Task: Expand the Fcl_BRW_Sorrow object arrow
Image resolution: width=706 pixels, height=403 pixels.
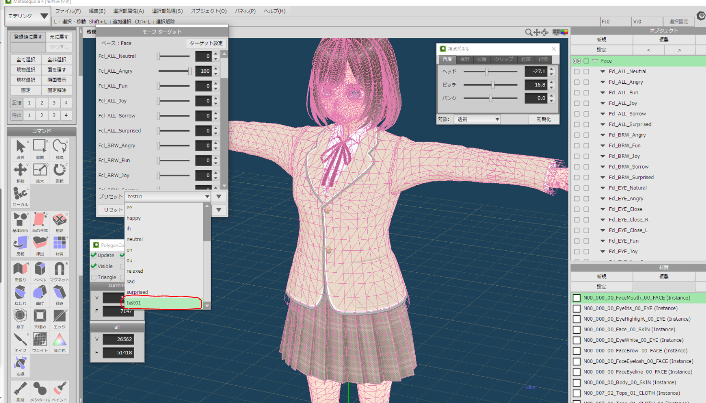Action: point(603,167)
